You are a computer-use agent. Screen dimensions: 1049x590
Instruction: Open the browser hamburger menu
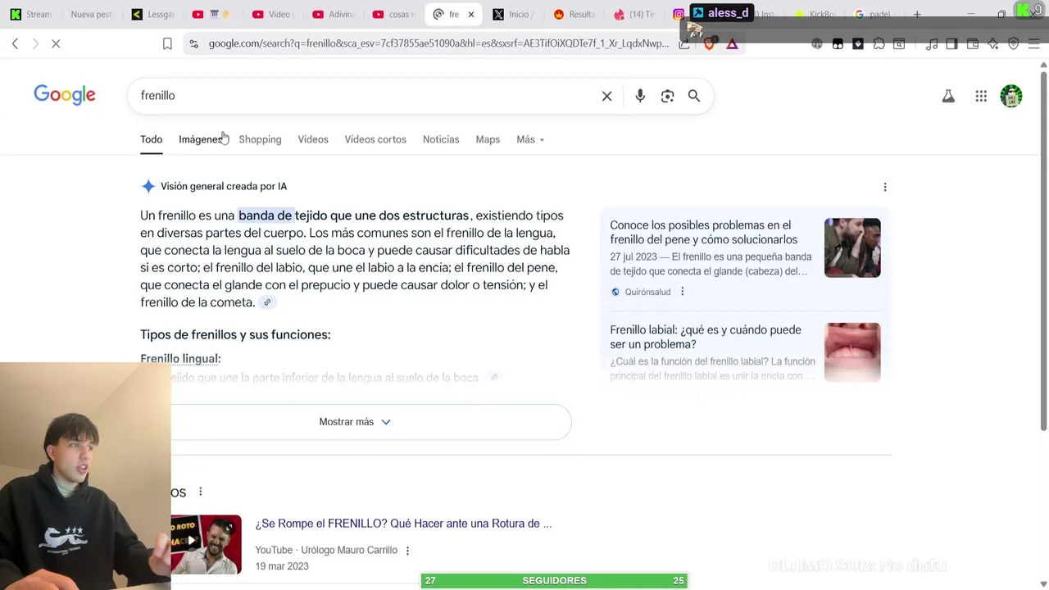(1033, 43)
